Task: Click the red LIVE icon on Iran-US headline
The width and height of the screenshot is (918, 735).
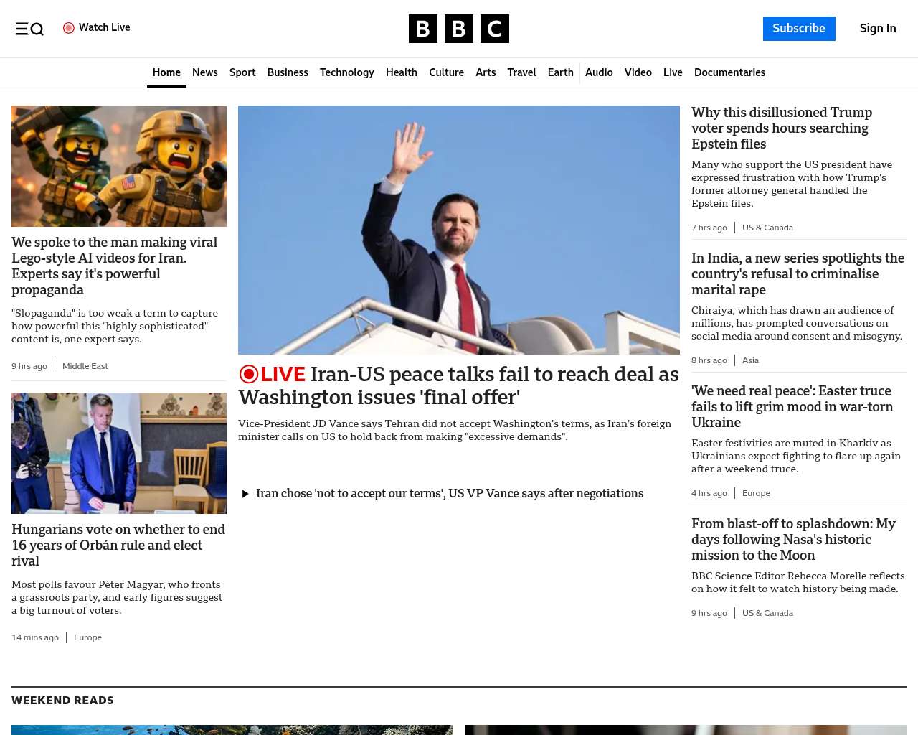Action: [249, 374]
